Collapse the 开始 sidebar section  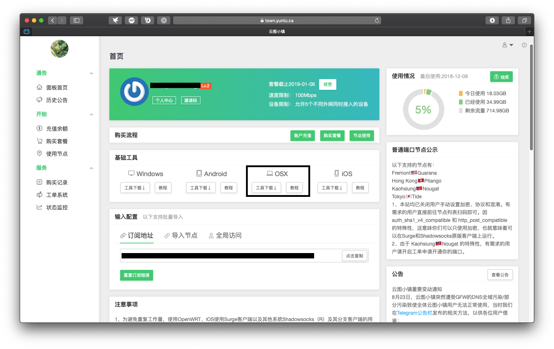(91, 114)
